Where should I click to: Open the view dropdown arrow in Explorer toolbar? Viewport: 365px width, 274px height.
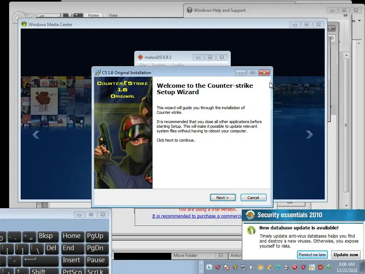(77, 15)
